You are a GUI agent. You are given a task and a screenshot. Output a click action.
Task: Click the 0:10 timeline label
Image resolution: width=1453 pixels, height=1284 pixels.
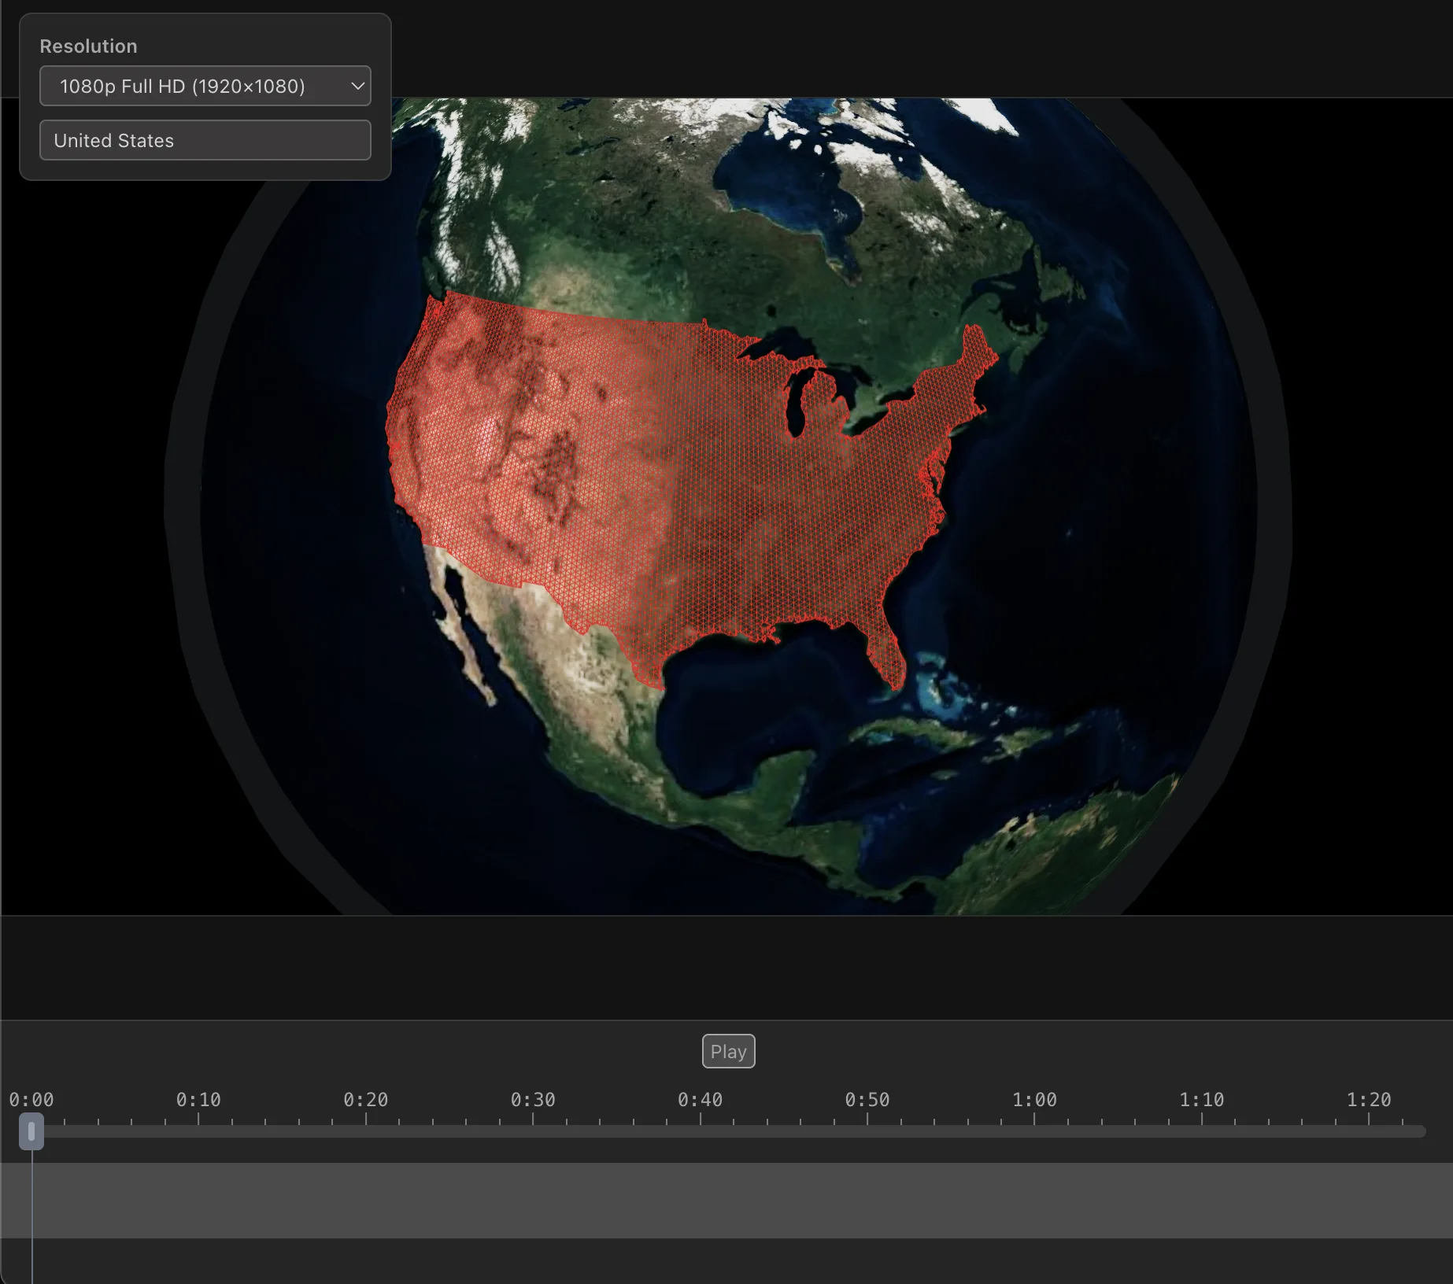[198, 1100]
